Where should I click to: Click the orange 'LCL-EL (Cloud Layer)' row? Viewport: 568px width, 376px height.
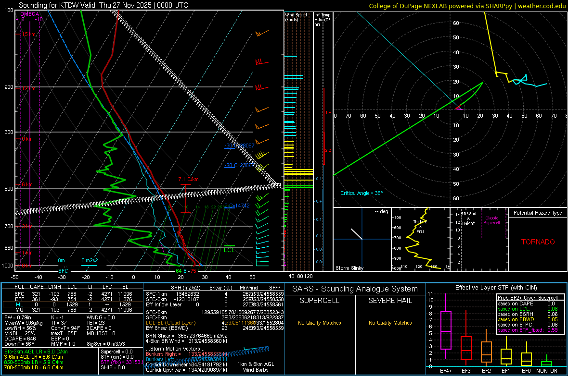click(215, 323)
